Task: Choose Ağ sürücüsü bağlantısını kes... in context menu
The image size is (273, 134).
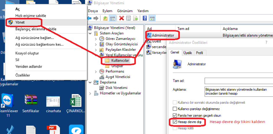Action: click(46, 44)
